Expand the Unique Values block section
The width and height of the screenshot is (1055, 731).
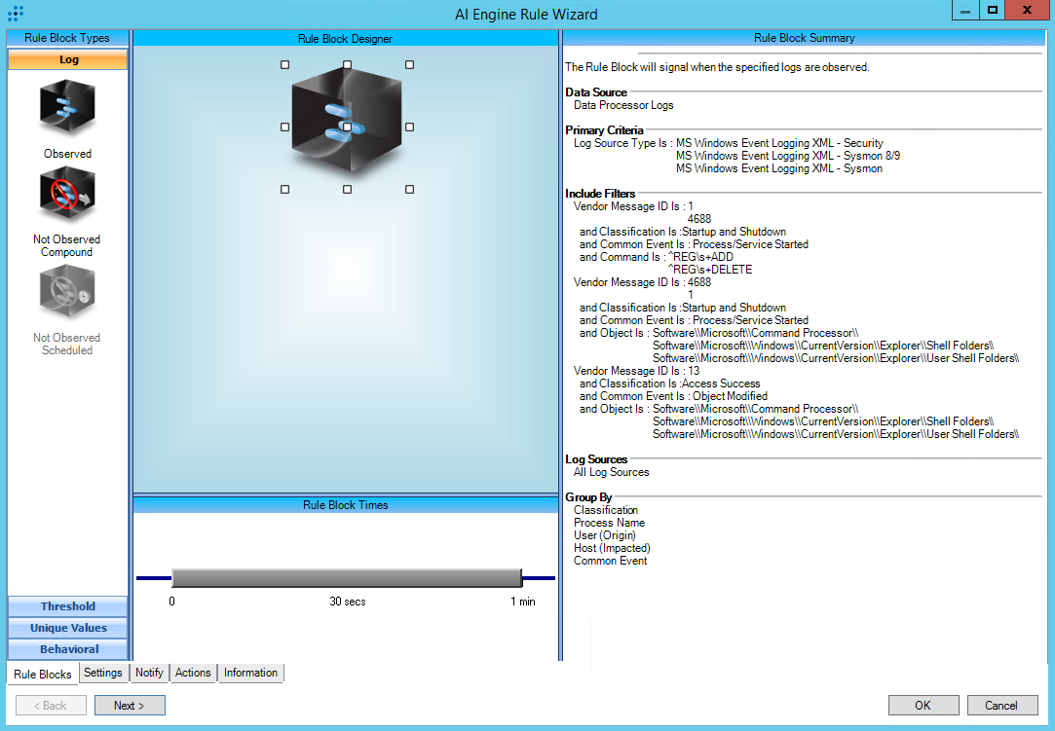[68, 628]
